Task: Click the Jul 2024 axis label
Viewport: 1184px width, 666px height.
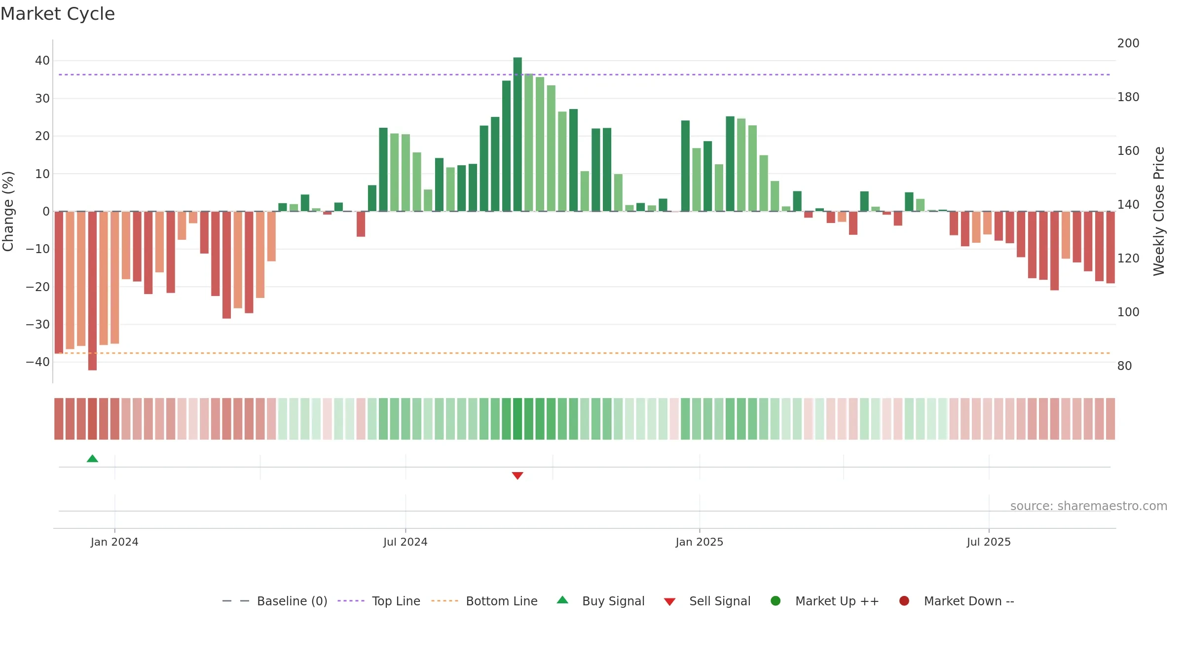Action: click(x=406, y=542)
